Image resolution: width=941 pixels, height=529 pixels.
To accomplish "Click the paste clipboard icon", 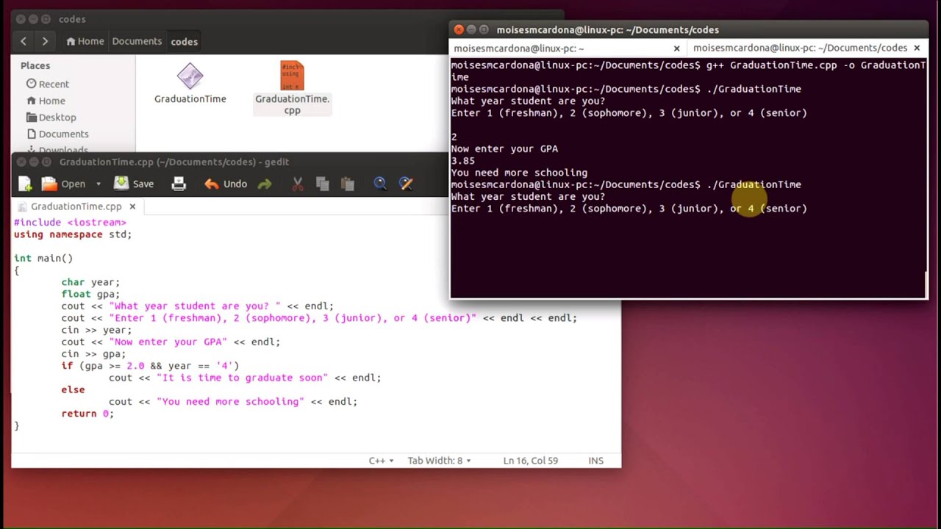I will tap(348, 184).
